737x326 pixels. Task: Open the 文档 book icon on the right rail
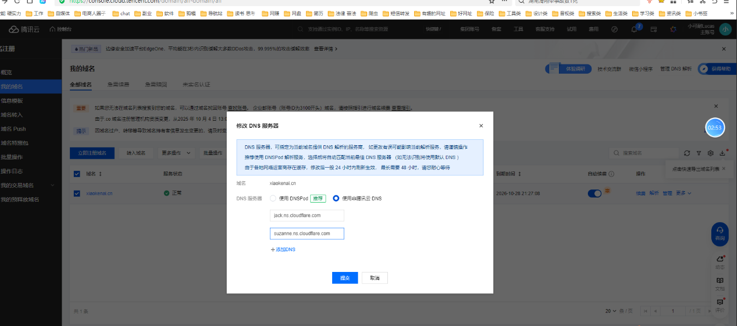pos(720,283)
